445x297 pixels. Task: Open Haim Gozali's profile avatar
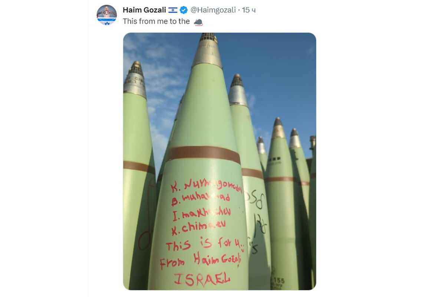pos(107,15)
